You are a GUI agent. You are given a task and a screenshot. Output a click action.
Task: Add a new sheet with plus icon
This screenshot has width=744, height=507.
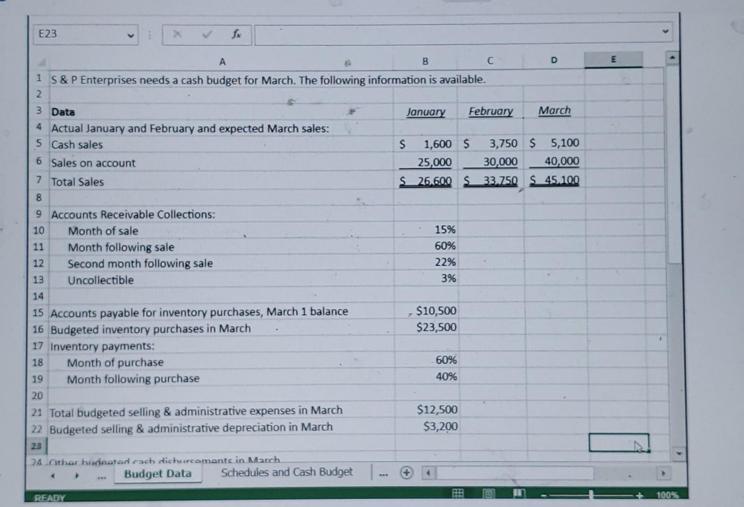tap(407, 473)
